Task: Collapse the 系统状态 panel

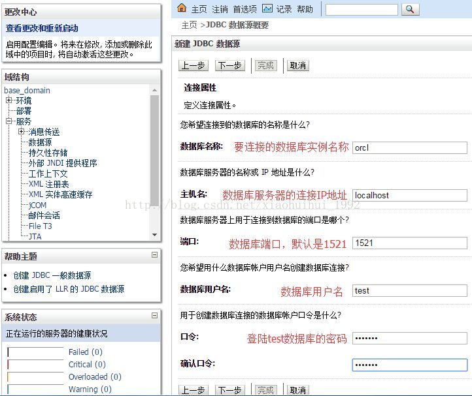Action: (154, 316)
